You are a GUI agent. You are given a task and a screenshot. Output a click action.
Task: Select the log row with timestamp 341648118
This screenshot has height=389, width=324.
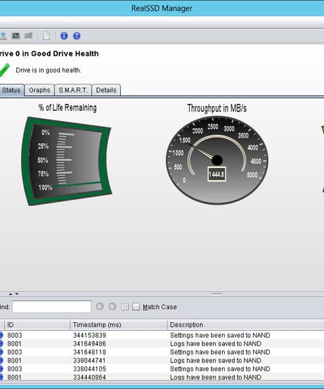tap(162, 352)
